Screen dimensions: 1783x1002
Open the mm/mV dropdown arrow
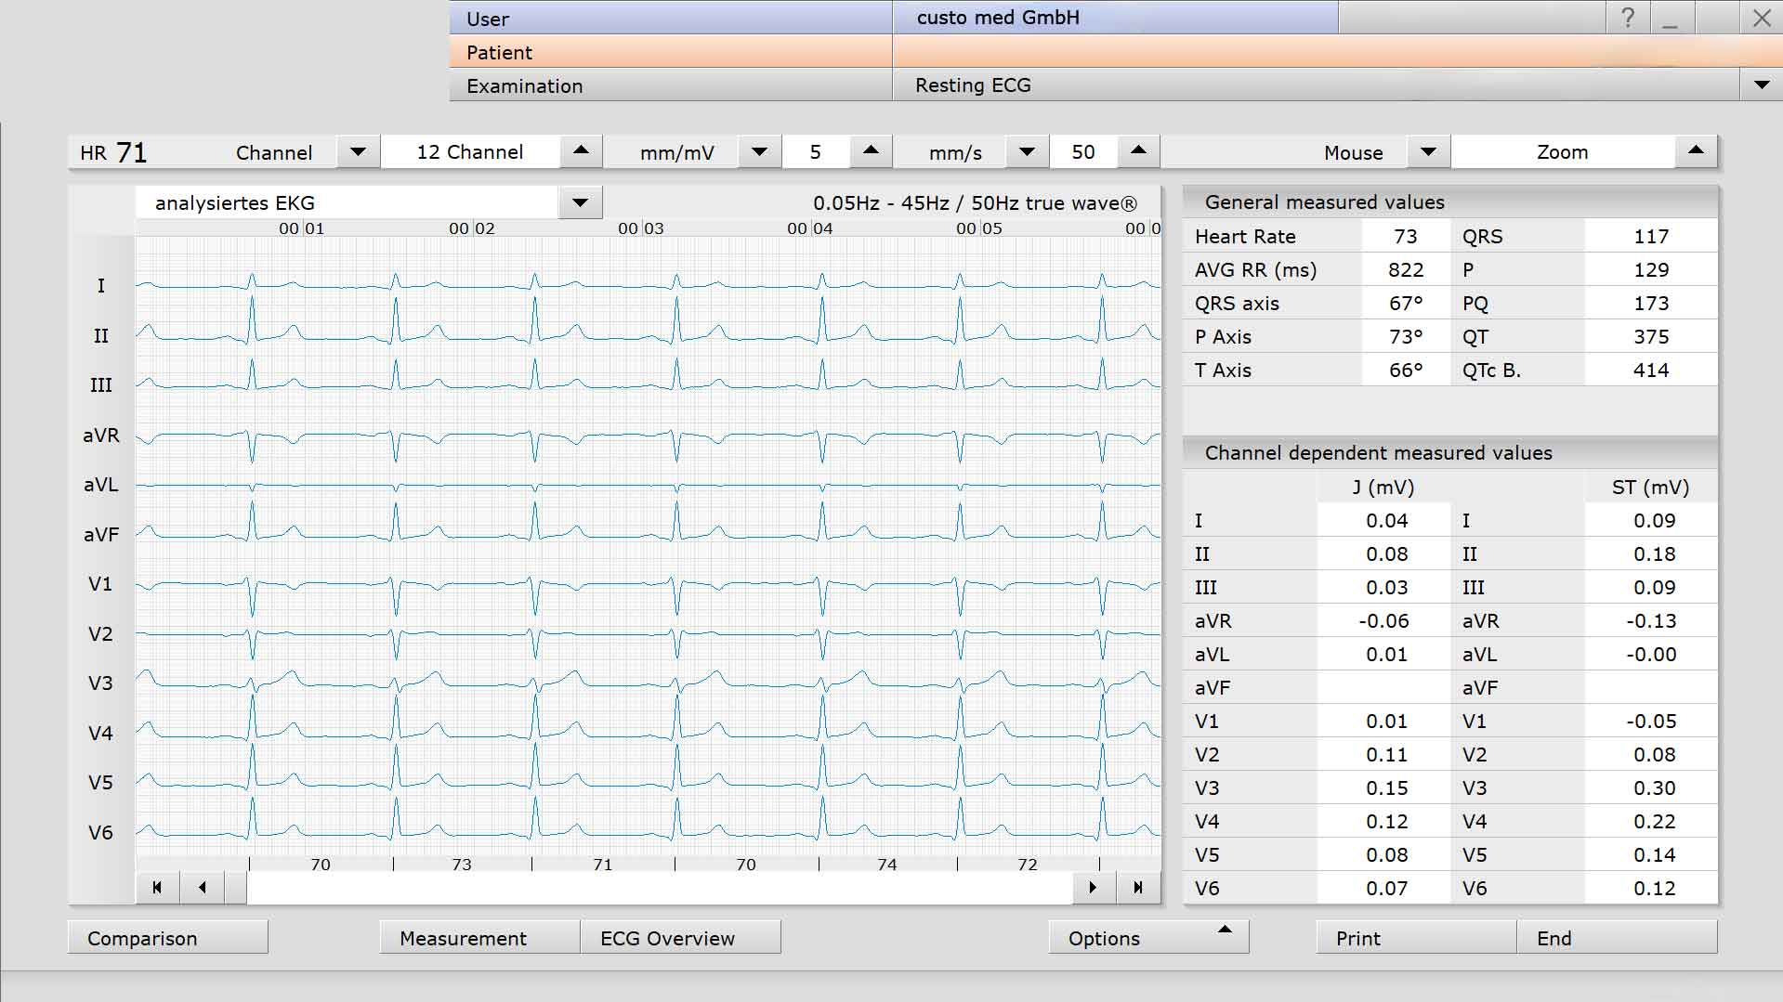pos(759,152)
